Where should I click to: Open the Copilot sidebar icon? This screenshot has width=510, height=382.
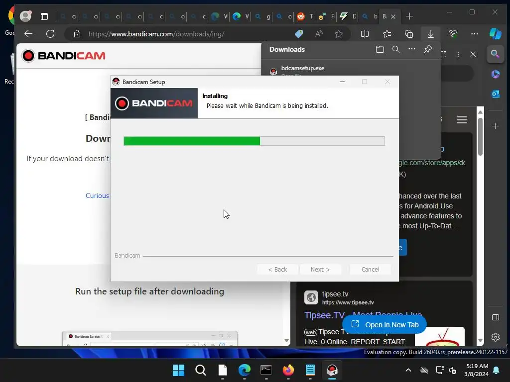[x=496, y=34]
